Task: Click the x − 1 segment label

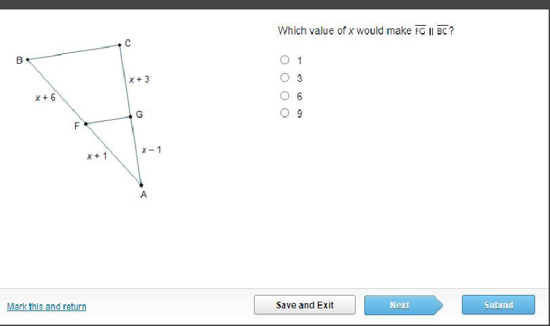Action: point(151,149)
